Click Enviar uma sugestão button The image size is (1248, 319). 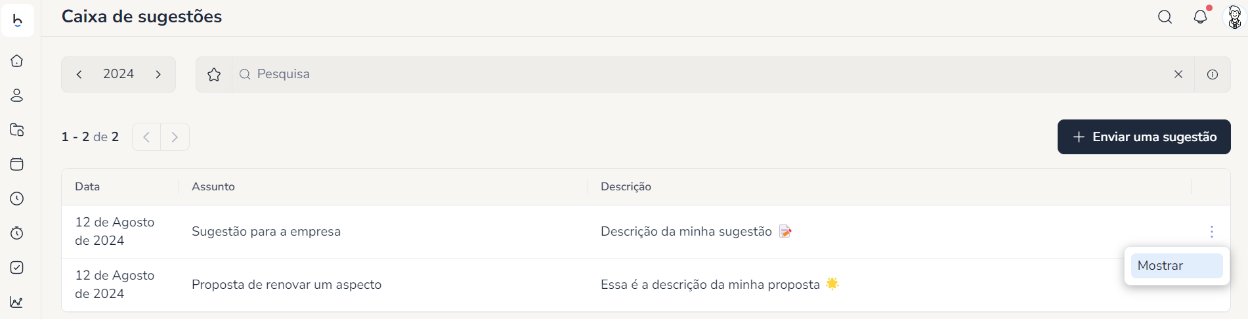(1144, 137)
